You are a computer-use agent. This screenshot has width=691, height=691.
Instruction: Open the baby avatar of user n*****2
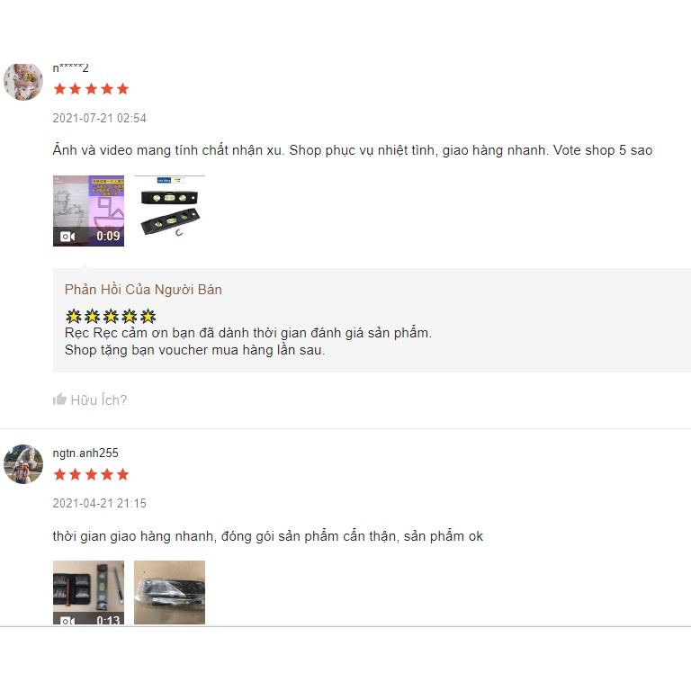(x=23, y=82)
